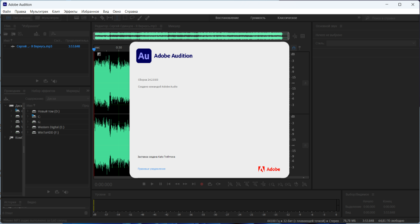Open the Содержание dropdown showing Диски
The height and width of the screenshot is (224, 420).
(68, 99)
